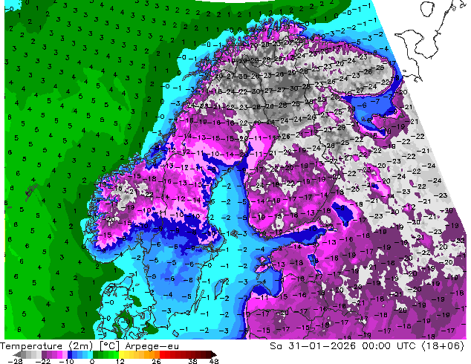Viewport: 471px width, 364px height.
Task: Pick the dark purple swatch at -22 in legend
Action: click(44, 354)
